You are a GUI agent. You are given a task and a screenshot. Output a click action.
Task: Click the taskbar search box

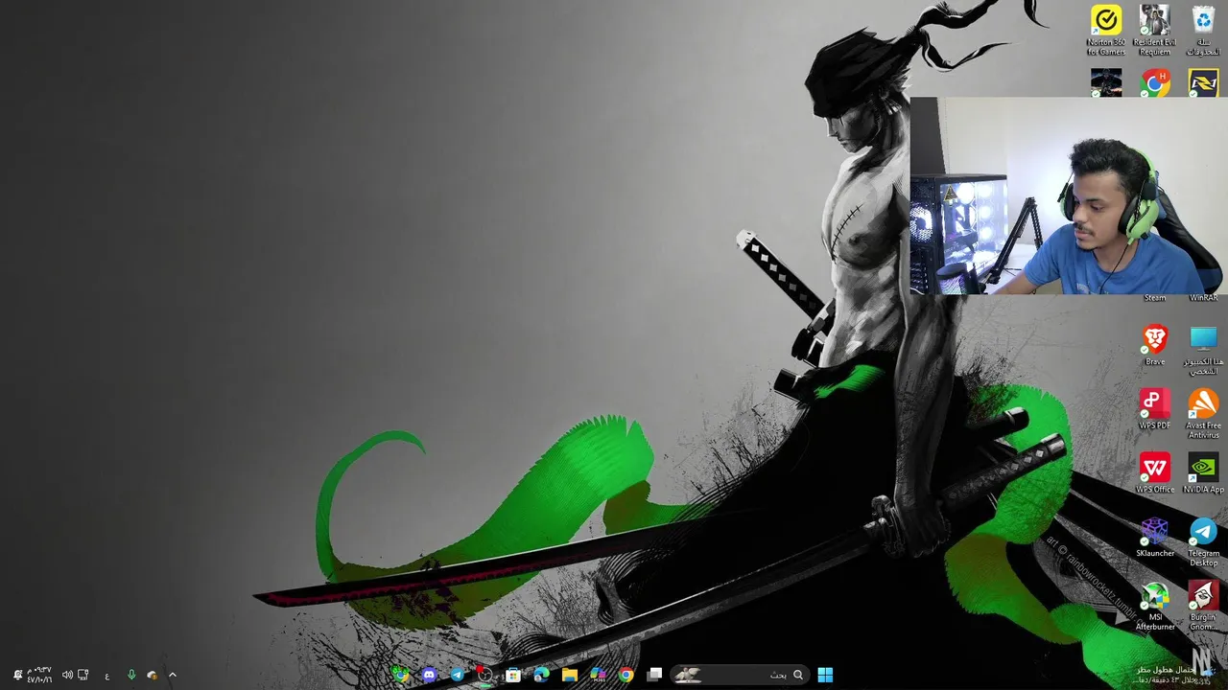tap(739, 675)
